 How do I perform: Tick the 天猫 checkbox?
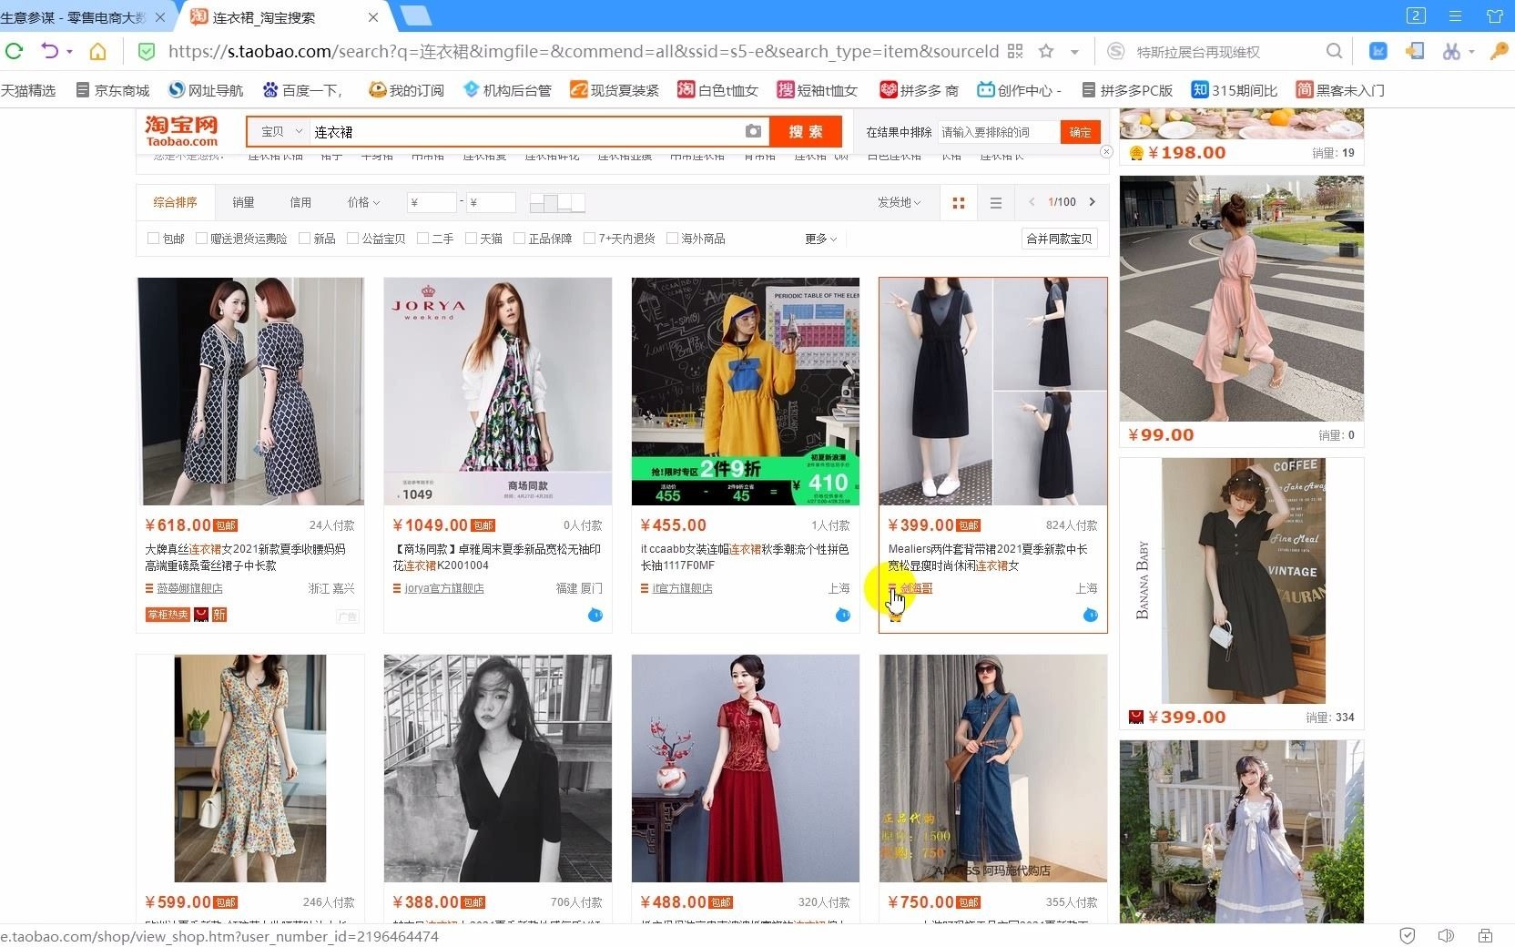pos(471,239)
